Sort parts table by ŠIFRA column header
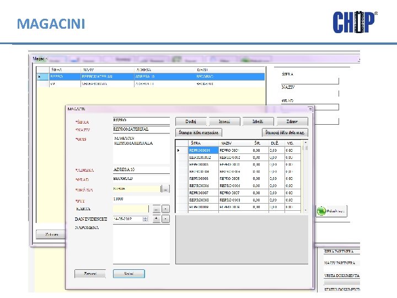The image size is (397, 298). (x=203, y=143)
